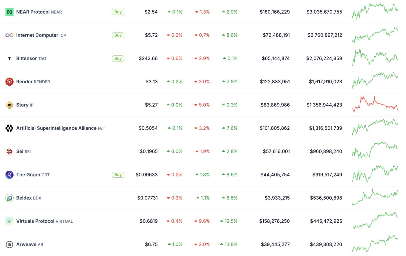Click the Internet Computer infinity logo

(x=9, y=35)
